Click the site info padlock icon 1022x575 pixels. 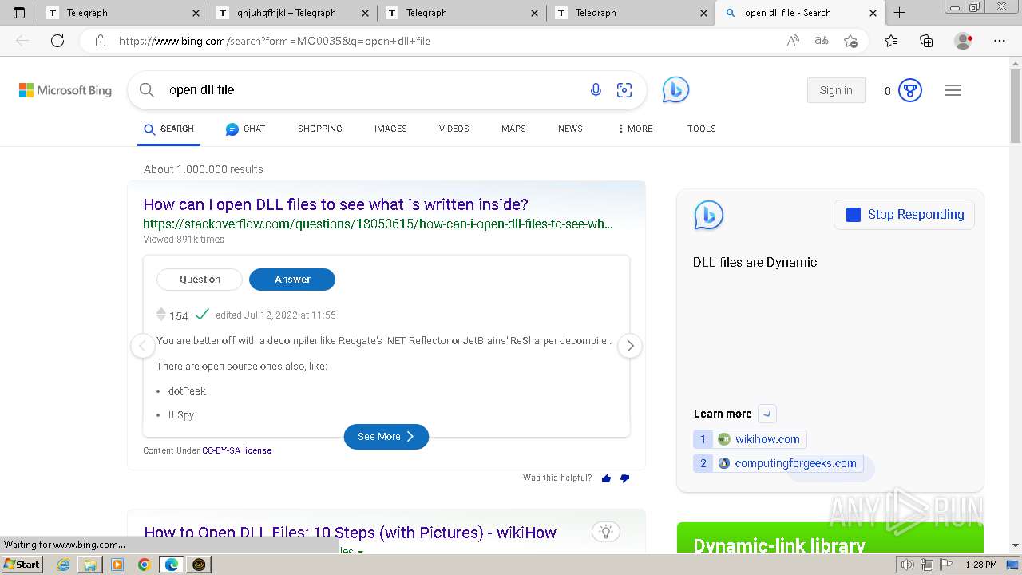(100, 41)
